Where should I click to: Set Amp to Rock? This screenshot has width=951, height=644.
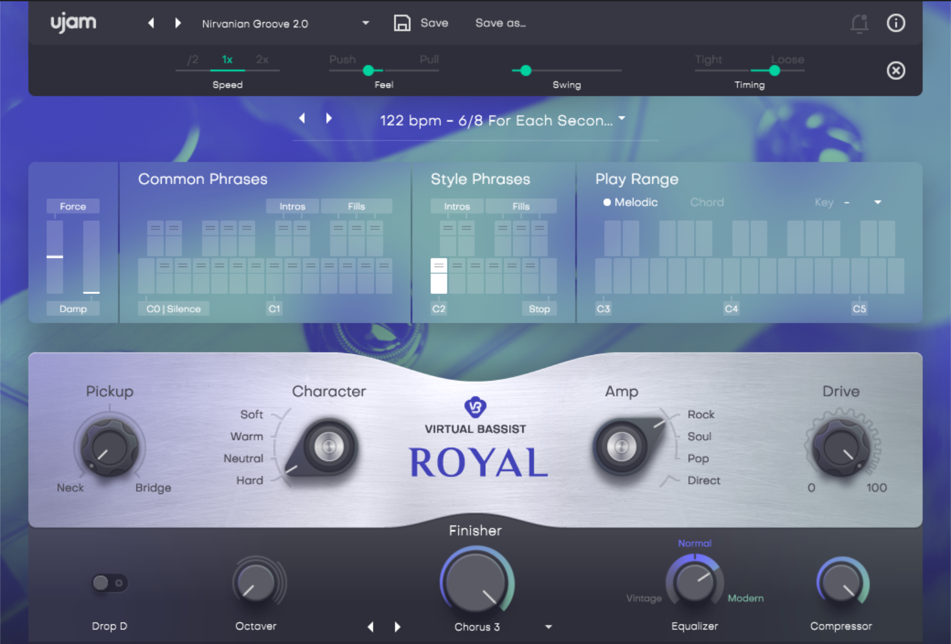click(701, 415)
